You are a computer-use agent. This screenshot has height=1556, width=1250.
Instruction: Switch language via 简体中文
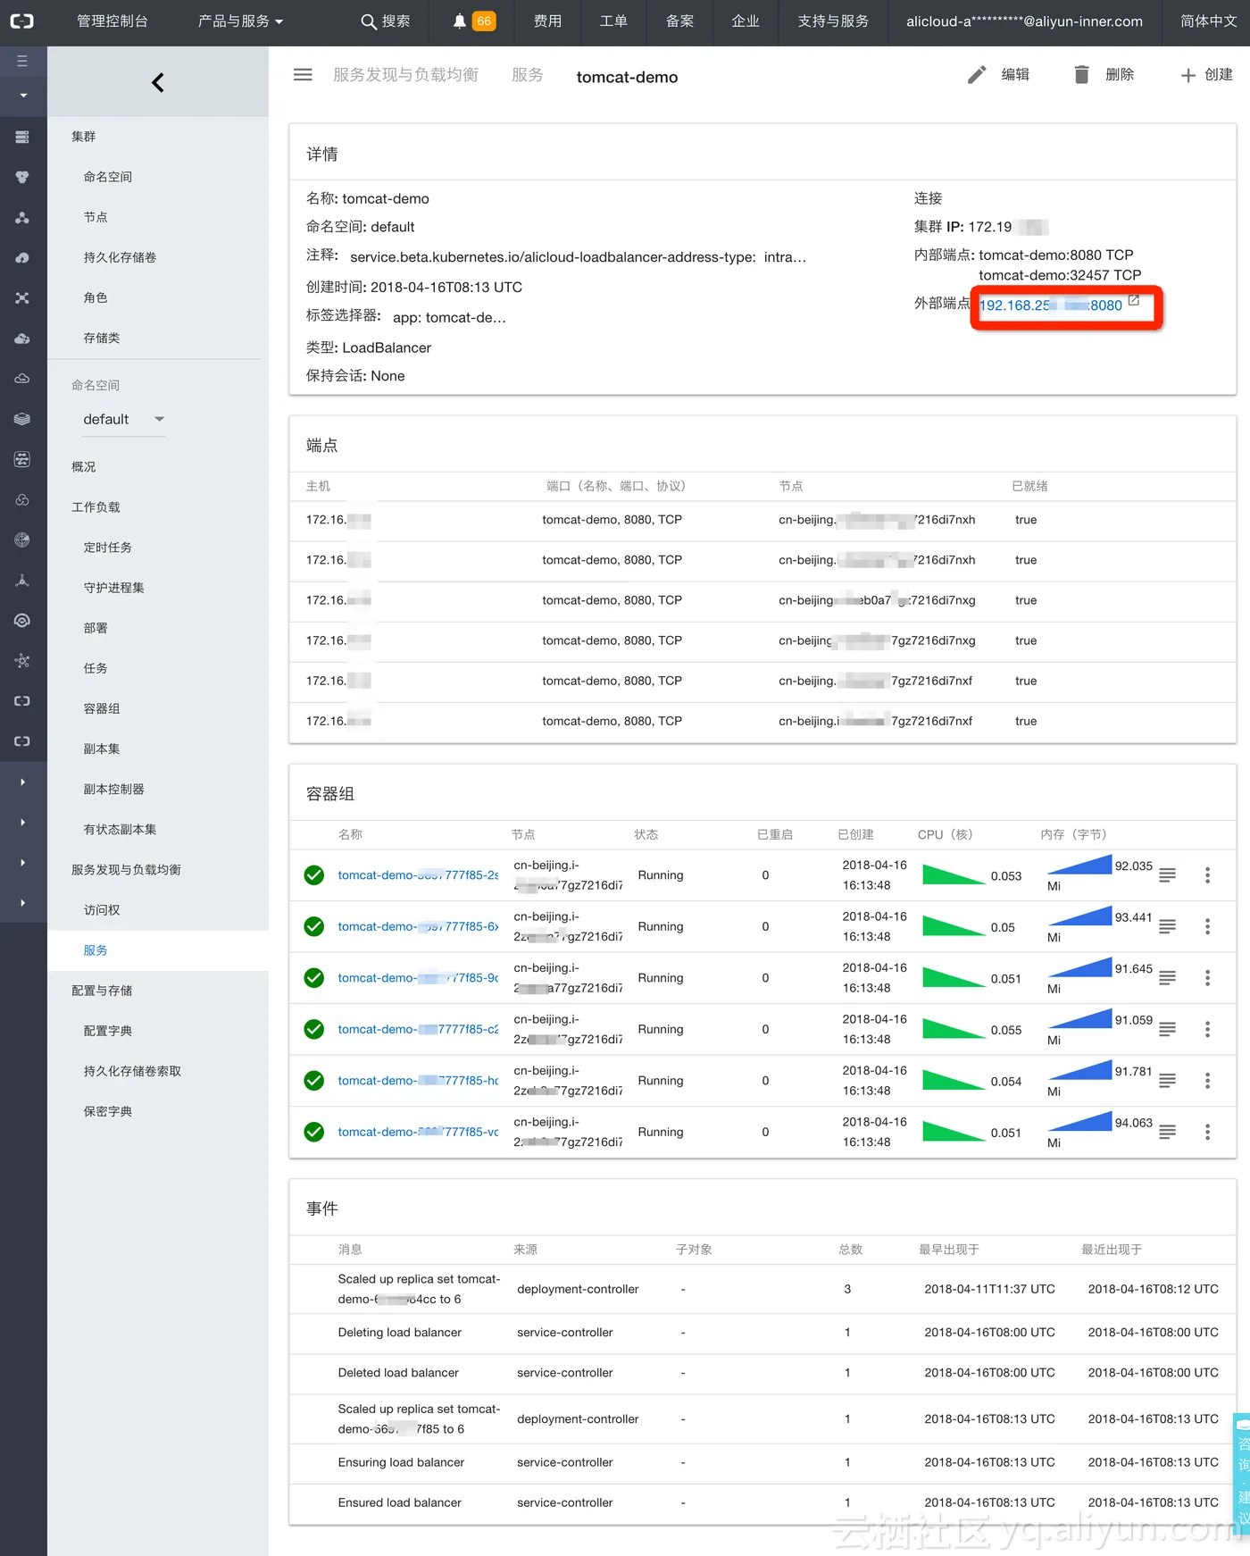[x=1208, y=21]
